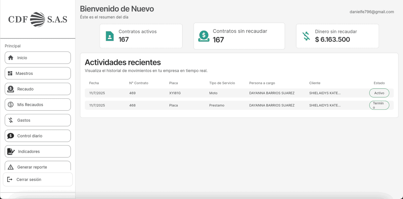The height and width of the screenshot is (199, 403).
Task: Click the Cerrar sesión logout arrow icon
Action: pos(10,180)
